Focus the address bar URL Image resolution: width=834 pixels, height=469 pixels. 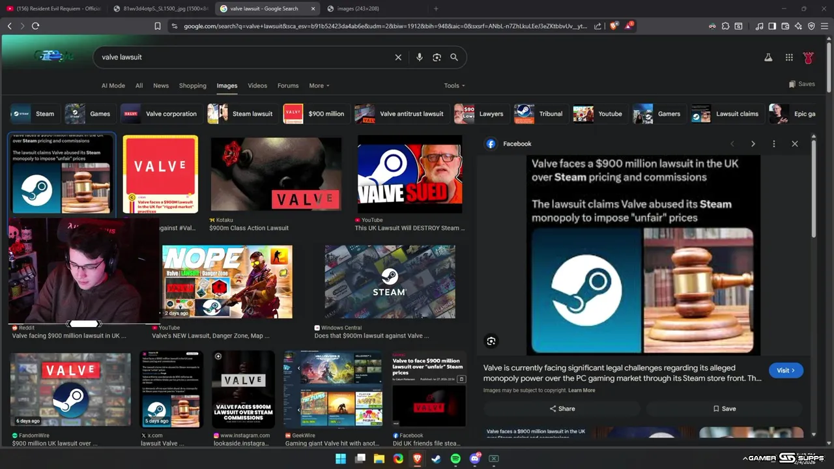384,26
